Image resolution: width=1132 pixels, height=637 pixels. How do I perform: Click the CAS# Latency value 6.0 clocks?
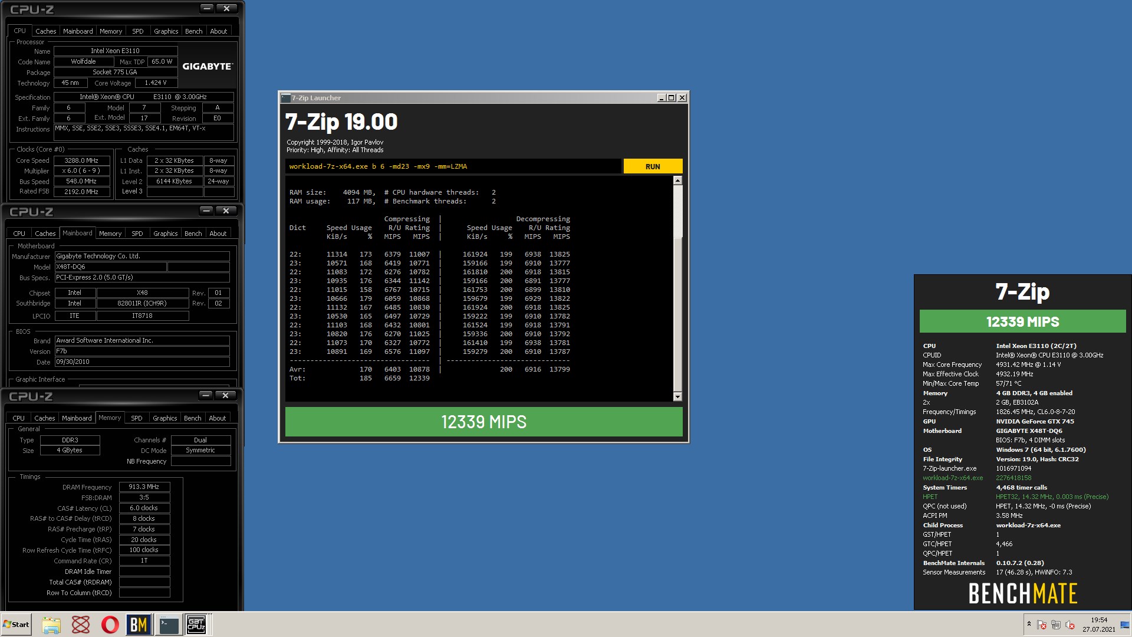[x=144, y=508]
